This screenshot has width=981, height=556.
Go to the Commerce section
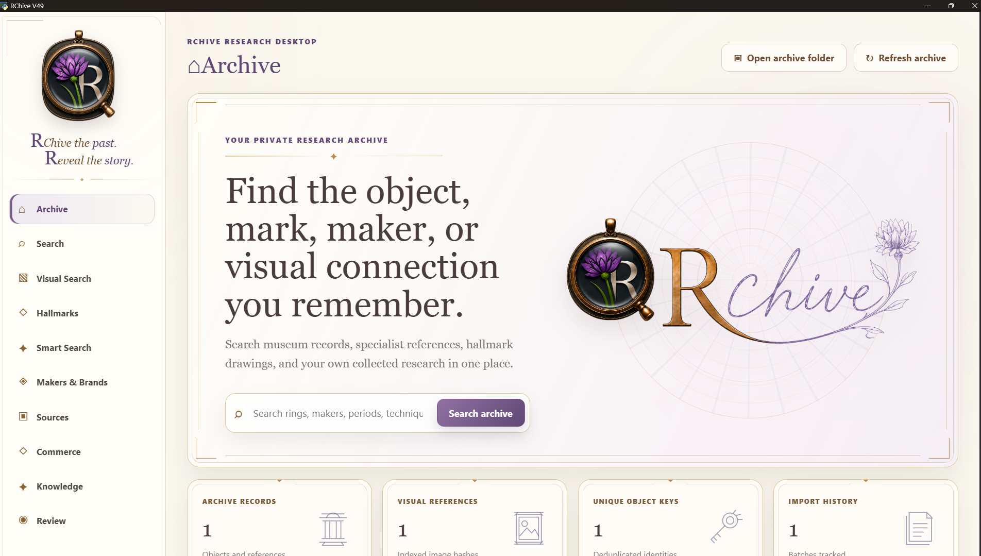click(82, 451)
